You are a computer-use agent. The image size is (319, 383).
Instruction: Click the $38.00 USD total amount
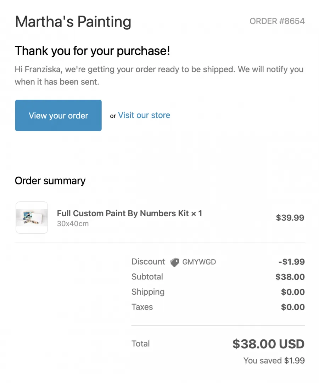268,344
